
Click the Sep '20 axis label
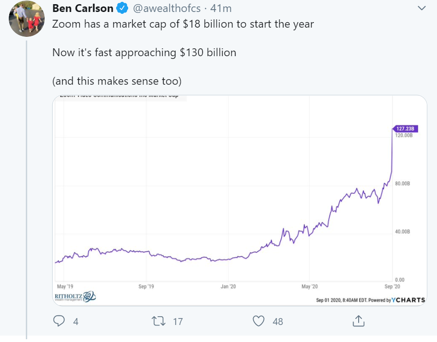point(392,286)
